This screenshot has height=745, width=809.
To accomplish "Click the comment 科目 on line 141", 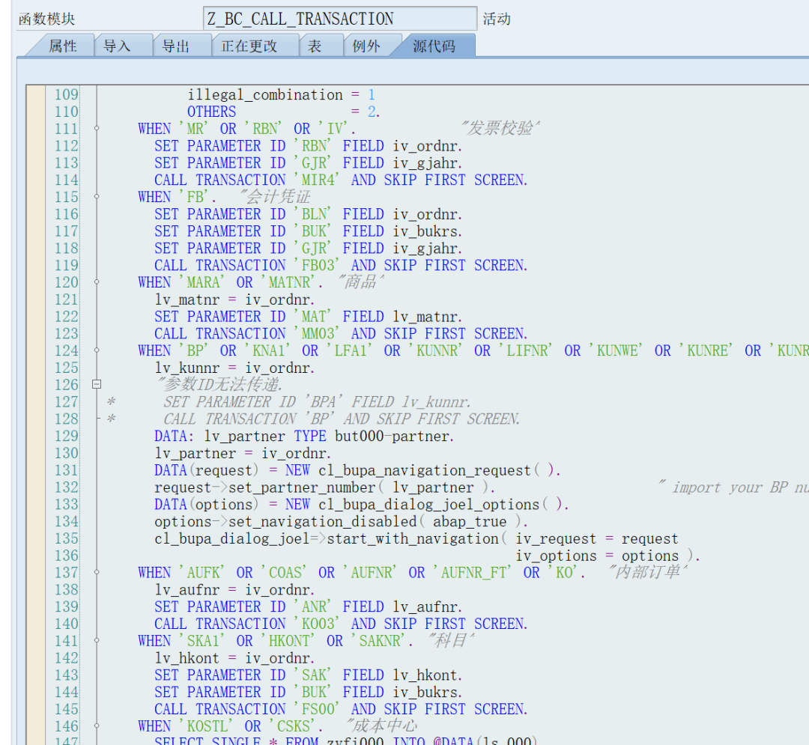I will (450, 640).
